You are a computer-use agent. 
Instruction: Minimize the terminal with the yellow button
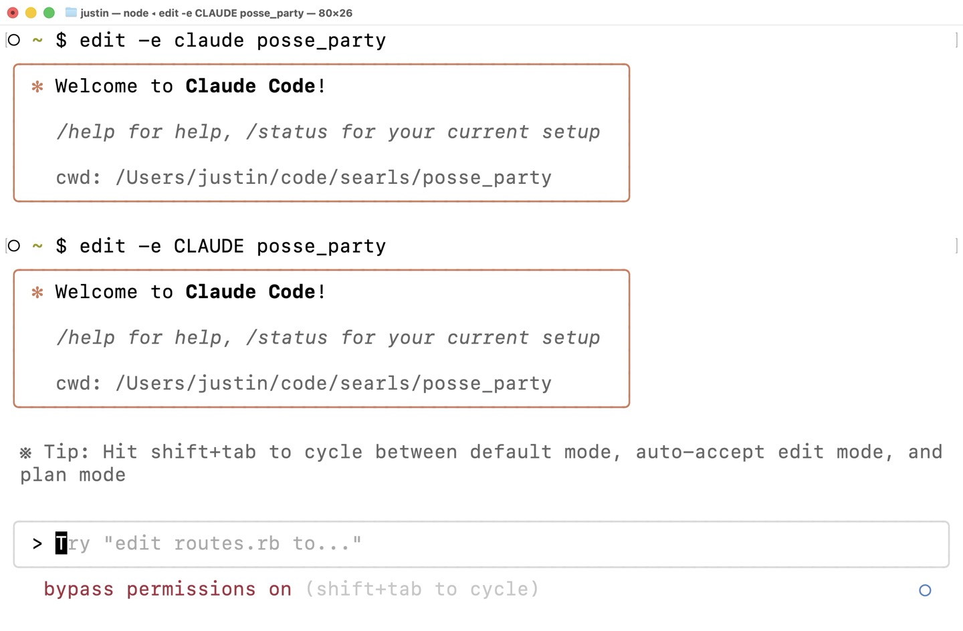pyautogui.click(x=31, y=13)
